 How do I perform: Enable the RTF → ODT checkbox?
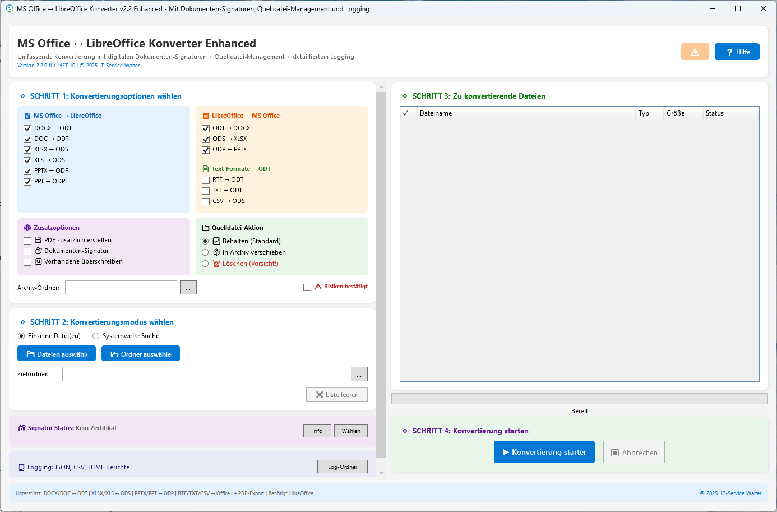pyautogui.click(x=206, y=180)
